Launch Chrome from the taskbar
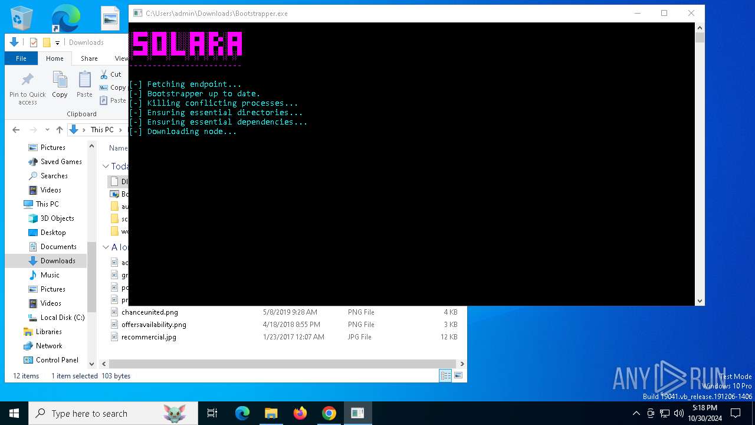Viewport: 755px width, 425px height. [329, 413]
